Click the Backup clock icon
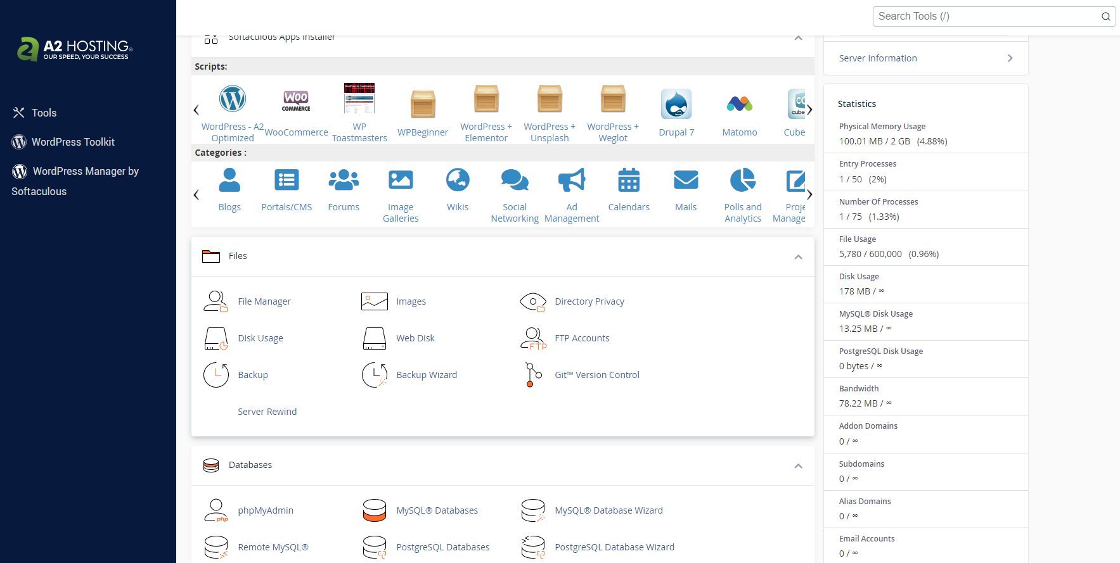 (x=216, y=375)
